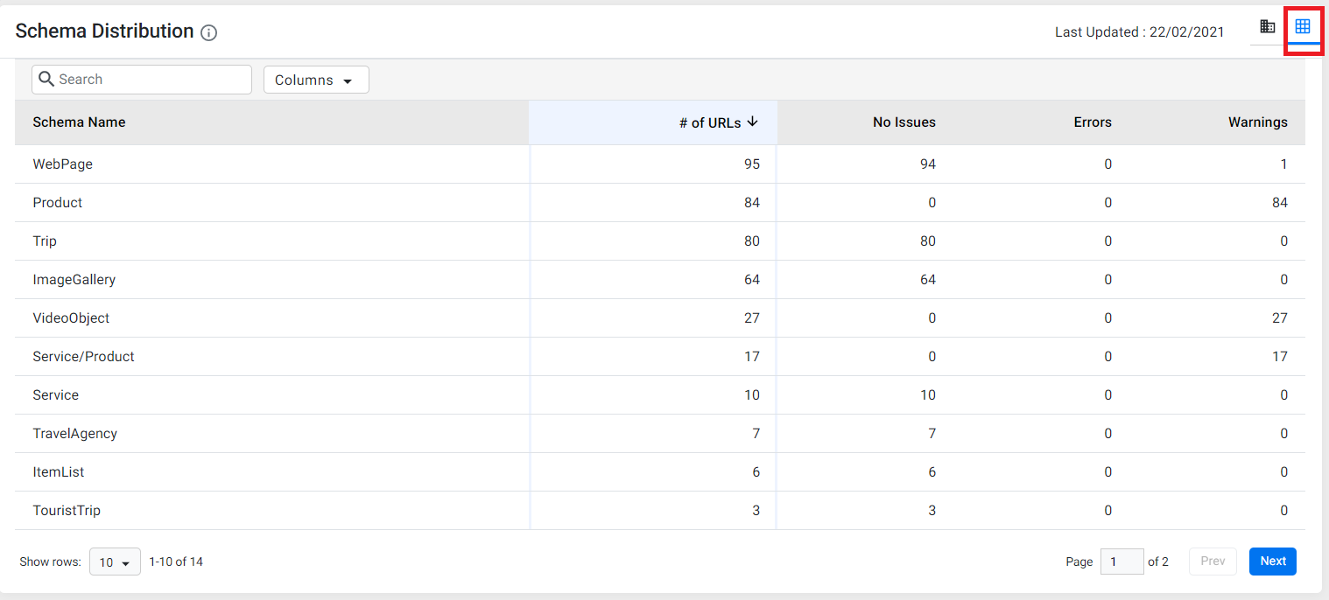Image resolution: width=1329 pixels, height=600 pixels.
Task: Sort by Warnings column header
Action: coord(1258,122)
